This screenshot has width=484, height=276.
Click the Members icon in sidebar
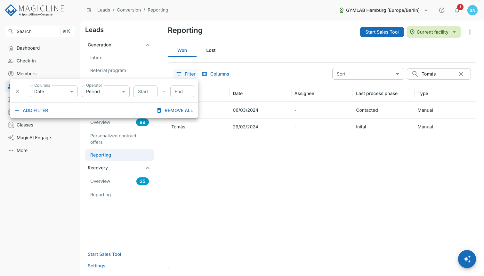(x=11, y=74)
